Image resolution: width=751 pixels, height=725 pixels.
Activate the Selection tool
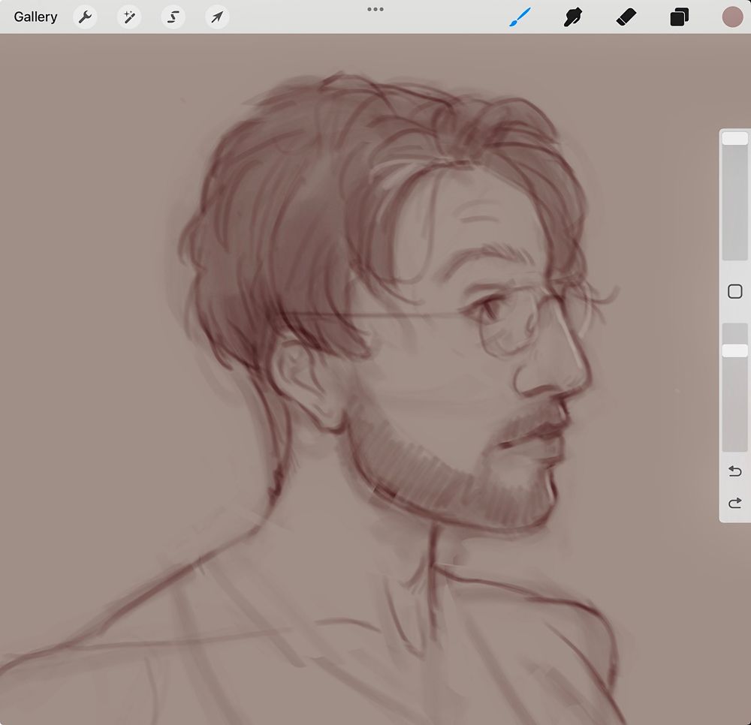point(173,17)
